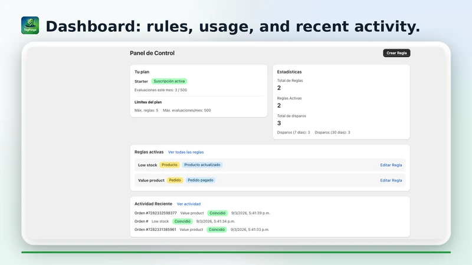The width and height of the screenshot is (472, 265).
Task: Select the Value product rule name
Action: 151,180
